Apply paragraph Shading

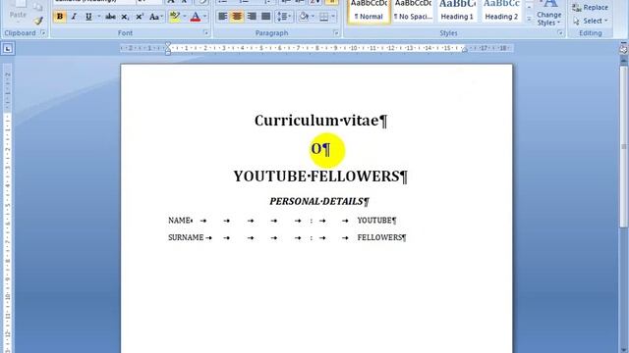[x=304, y=17]
